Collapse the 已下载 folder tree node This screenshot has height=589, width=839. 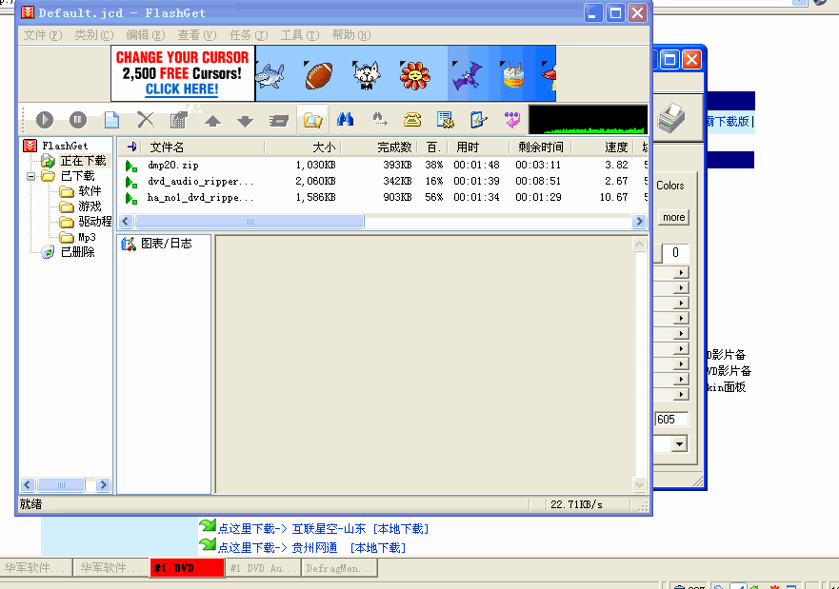pos(31,176)
